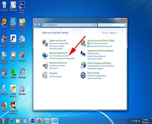Click Change keyboards or other input methods
This screenshot has height=124, width=152.
(x=101, y=66)
